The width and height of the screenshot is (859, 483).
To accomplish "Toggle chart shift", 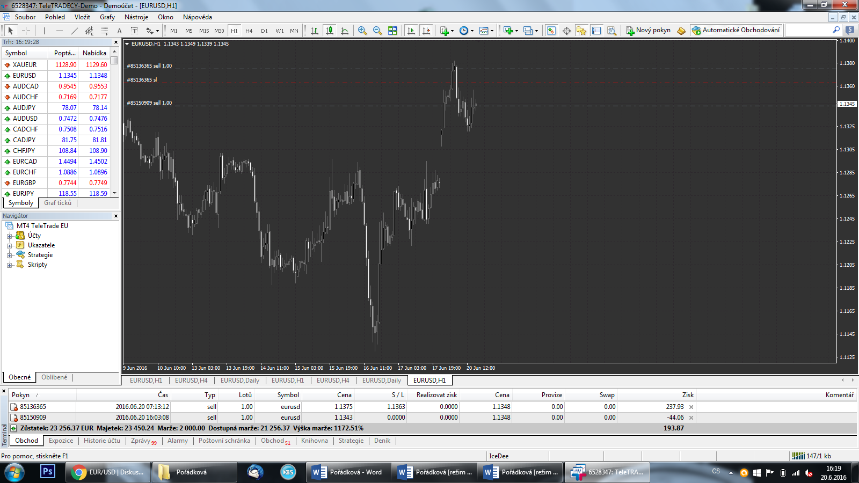I will (x=426, y=31).
